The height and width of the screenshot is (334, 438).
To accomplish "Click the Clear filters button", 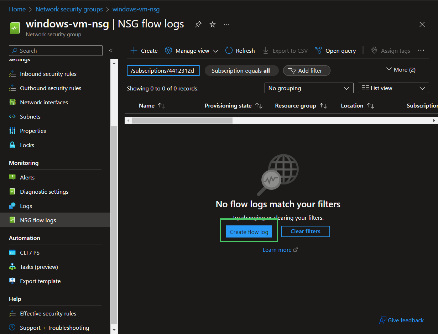I will click(x=306, y=231).
